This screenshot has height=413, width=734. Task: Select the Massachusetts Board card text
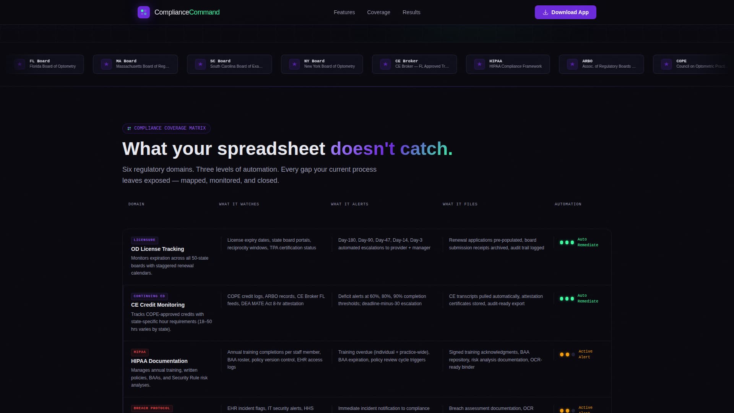(x=143, y=67)
